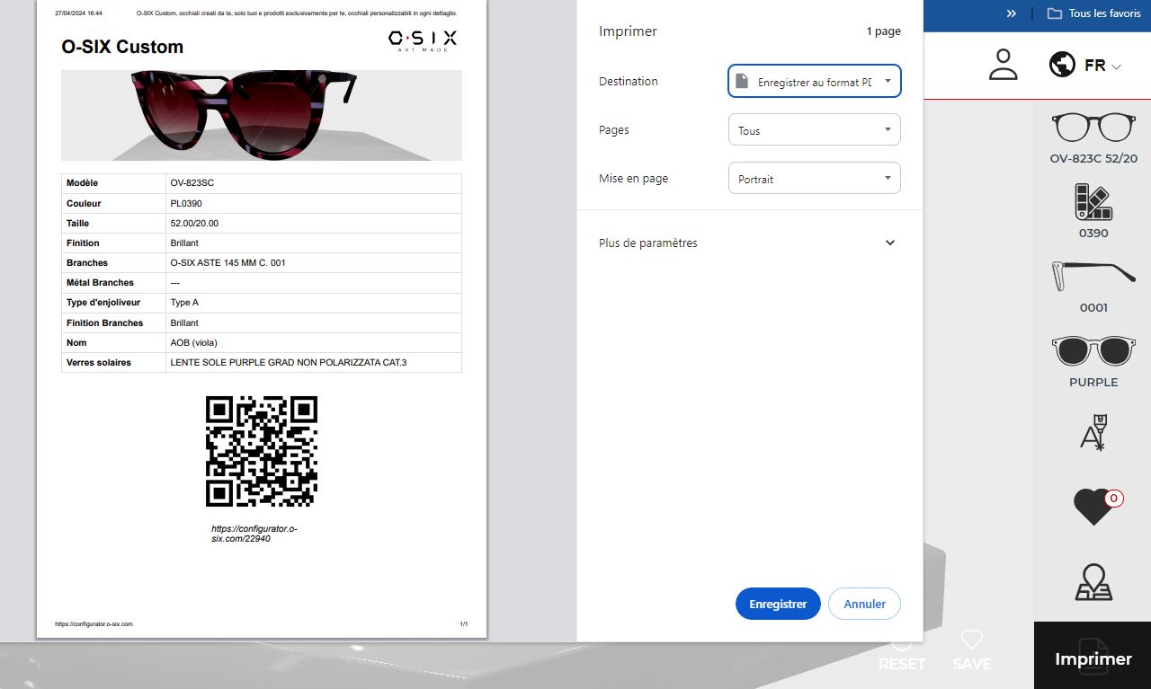The width and height of the screenshot is (1151, 689).
Task: Click the SAVE heart button
Action: (971, 652)
